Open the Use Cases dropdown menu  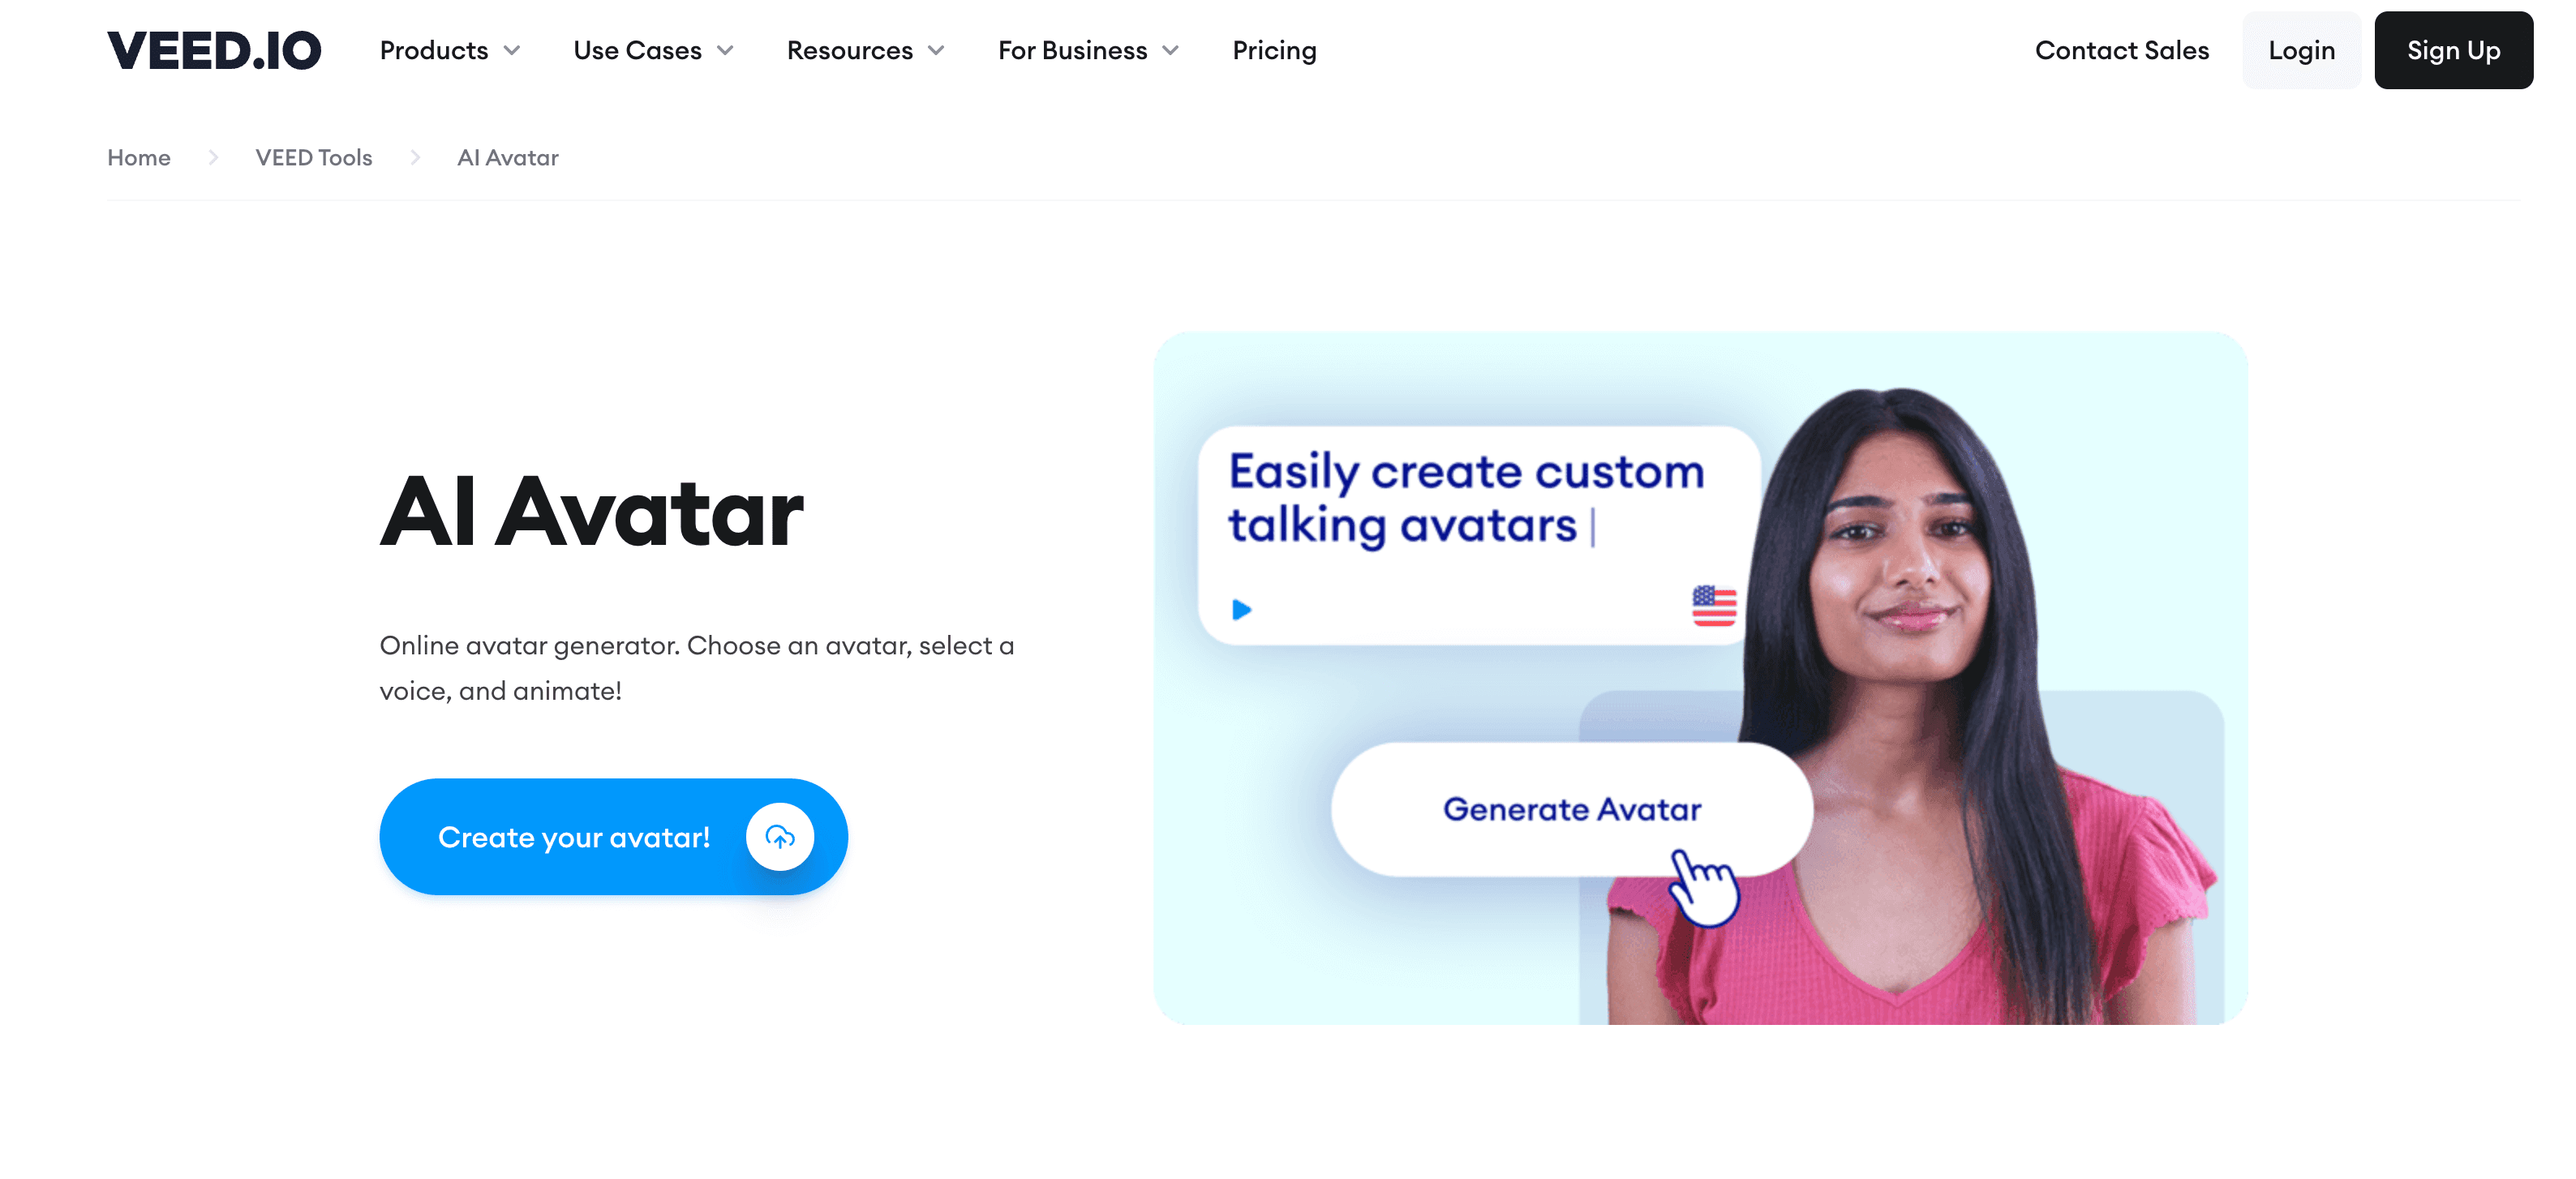653,50
